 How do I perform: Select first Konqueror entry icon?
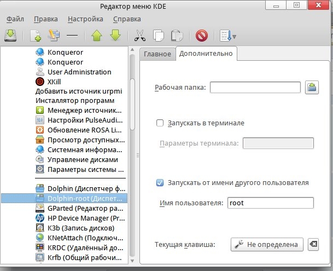click(x=40, y=52)
